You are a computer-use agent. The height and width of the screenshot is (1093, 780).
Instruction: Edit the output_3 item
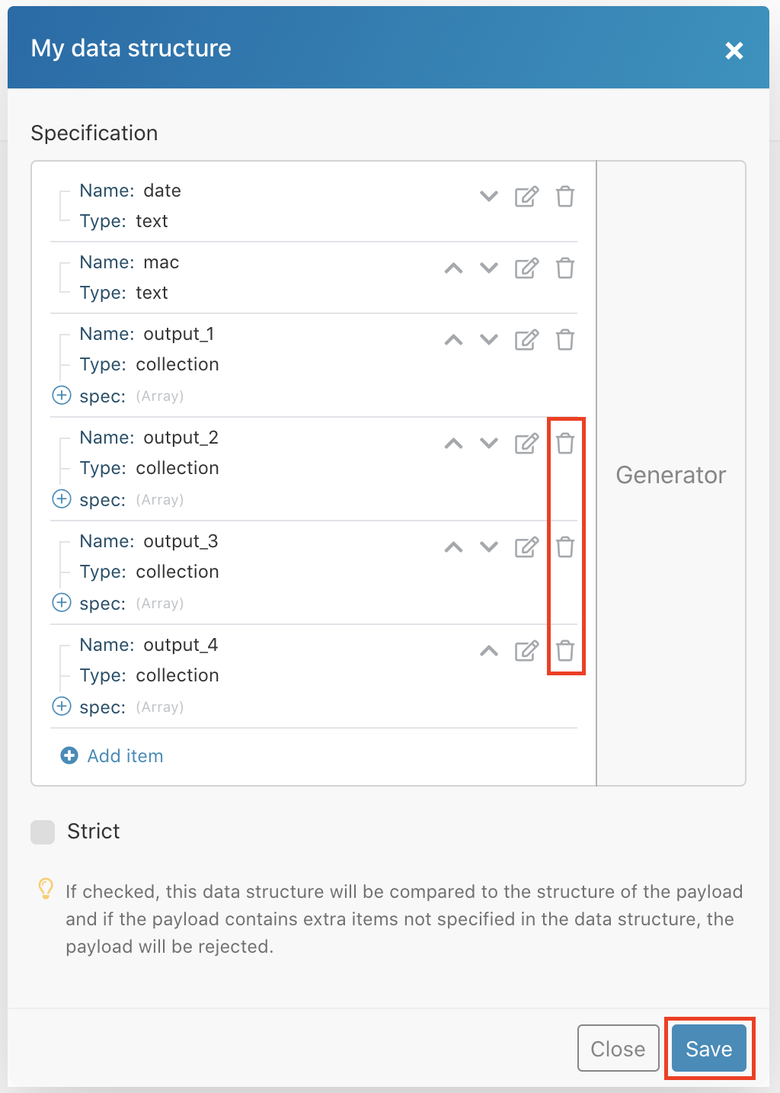coord(526,546)
